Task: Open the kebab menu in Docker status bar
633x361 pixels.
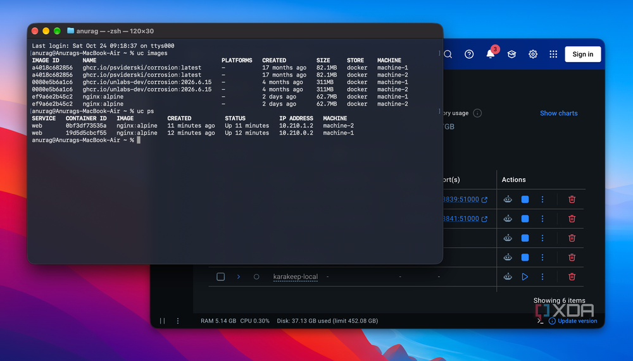Action: (x=178, y=321)
